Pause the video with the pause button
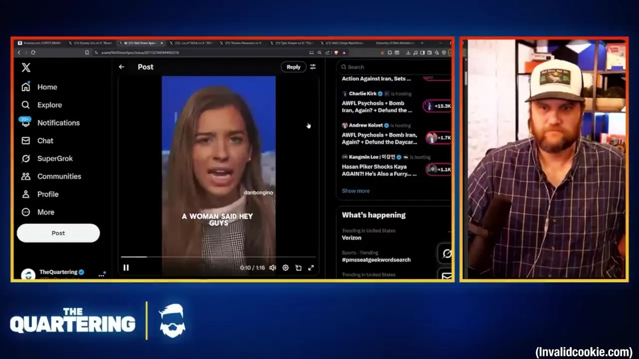 (126, 268)
